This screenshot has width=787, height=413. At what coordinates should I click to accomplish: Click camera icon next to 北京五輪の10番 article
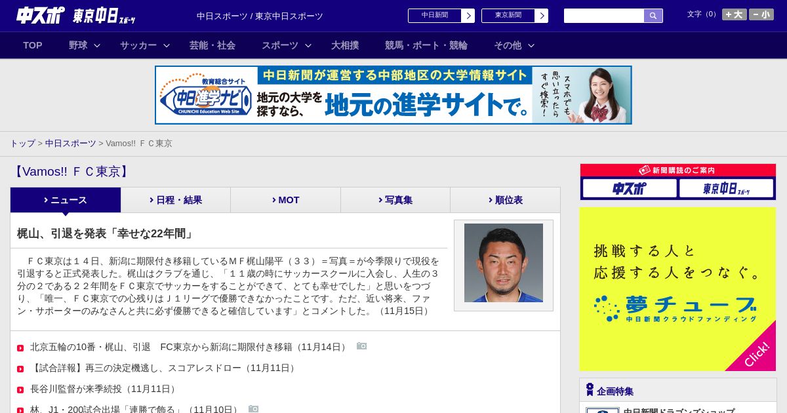point(362,346)
